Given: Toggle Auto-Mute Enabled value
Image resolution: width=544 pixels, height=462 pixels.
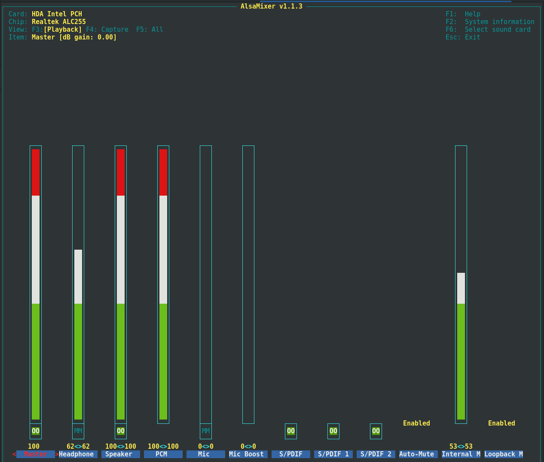Looking at the screenshot, I should coord(416,423).
